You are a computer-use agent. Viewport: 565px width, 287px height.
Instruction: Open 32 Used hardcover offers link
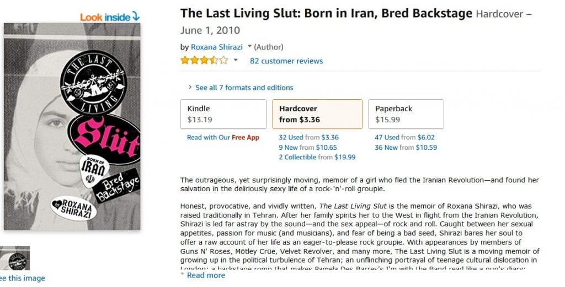coord(291,138)
